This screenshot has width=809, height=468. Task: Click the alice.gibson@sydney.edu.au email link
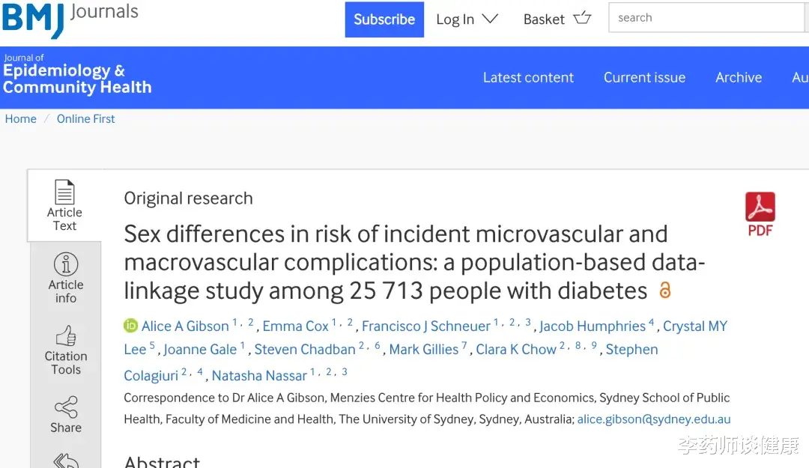654,419
